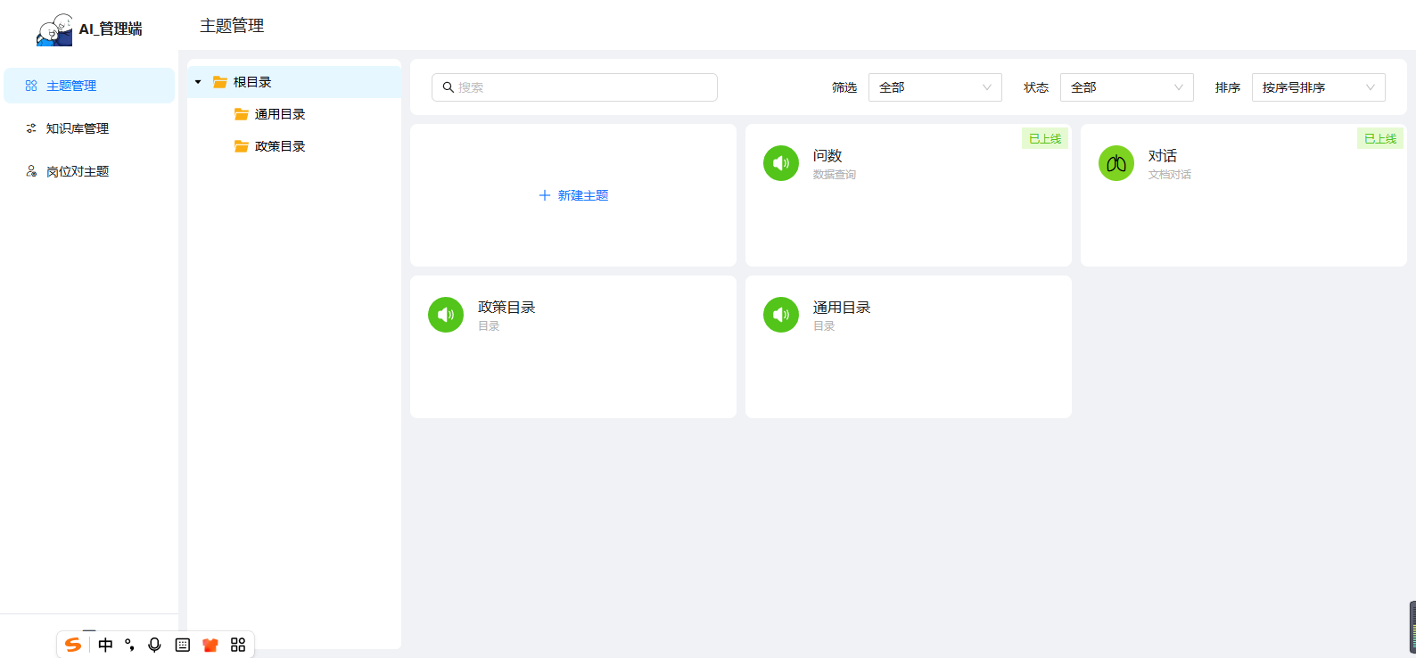This screenshot has height=658, width=1416.
Task: Collapse the 根目录 tree arrow
Action: coord(198,82)
